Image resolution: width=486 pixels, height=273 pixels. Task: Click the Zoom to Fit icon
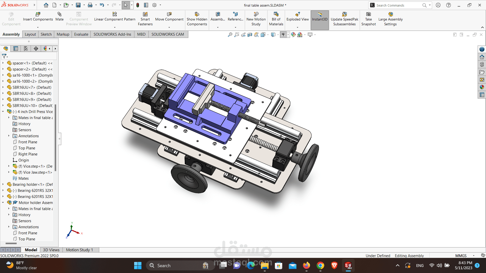click(x=230, y=35)
